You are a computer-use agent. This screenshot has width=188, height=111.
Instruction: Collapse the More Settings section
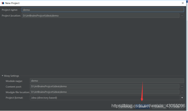(x=2, y=76)
